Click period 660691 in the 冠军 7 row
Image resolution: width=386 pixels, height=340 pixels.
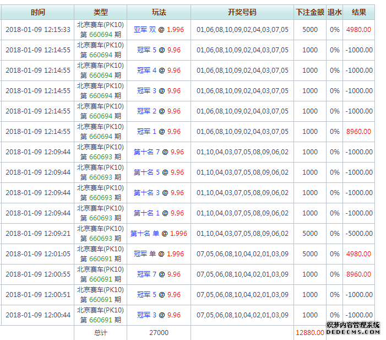pyautogui.click(x=101, y=279)
